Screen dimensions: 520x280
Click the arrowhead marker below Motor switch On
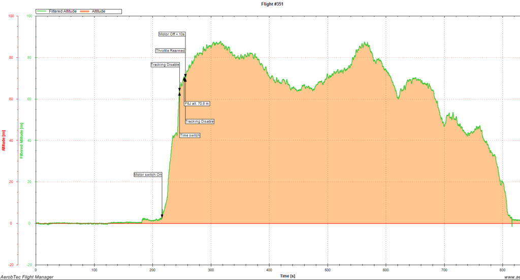click(x=162, y=216)
